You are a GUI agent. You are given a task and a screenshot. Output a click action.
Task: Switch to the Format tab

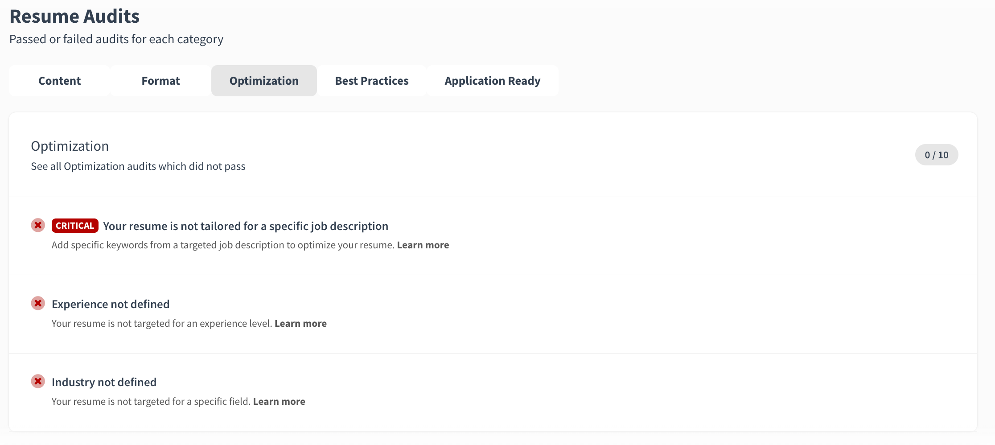160,81
